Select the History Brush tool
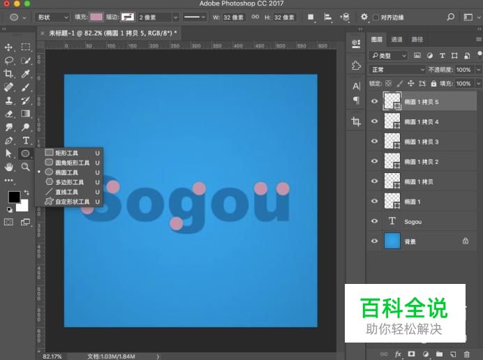Viewport: 483px width, 360px height. pyautogui.click(x=26, y=100)
